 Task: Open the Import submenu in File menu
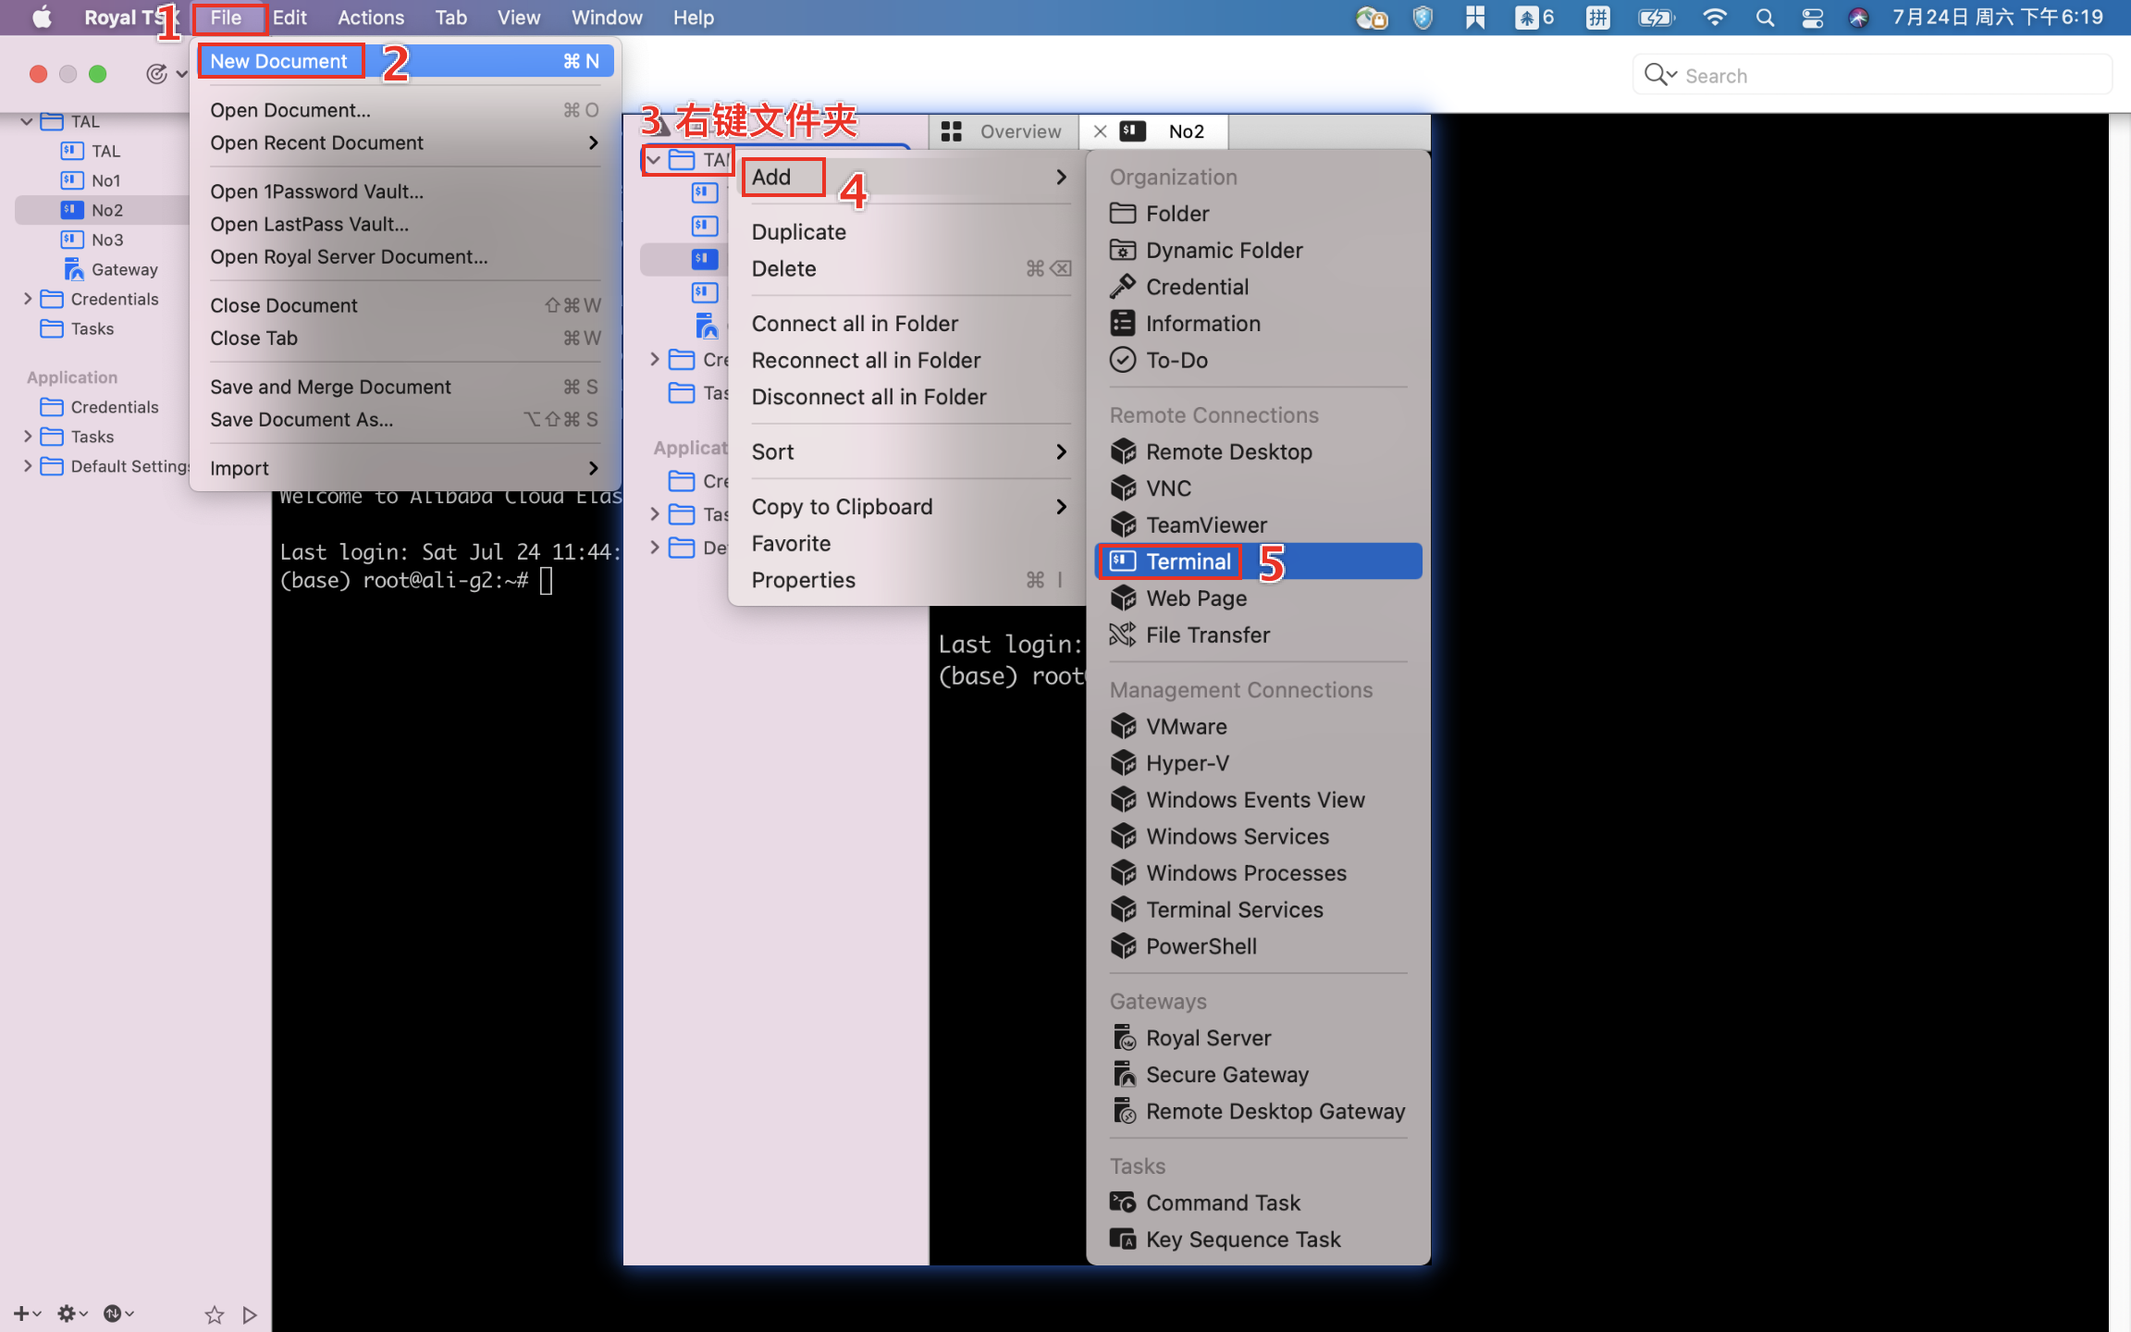tap(405, 468)
